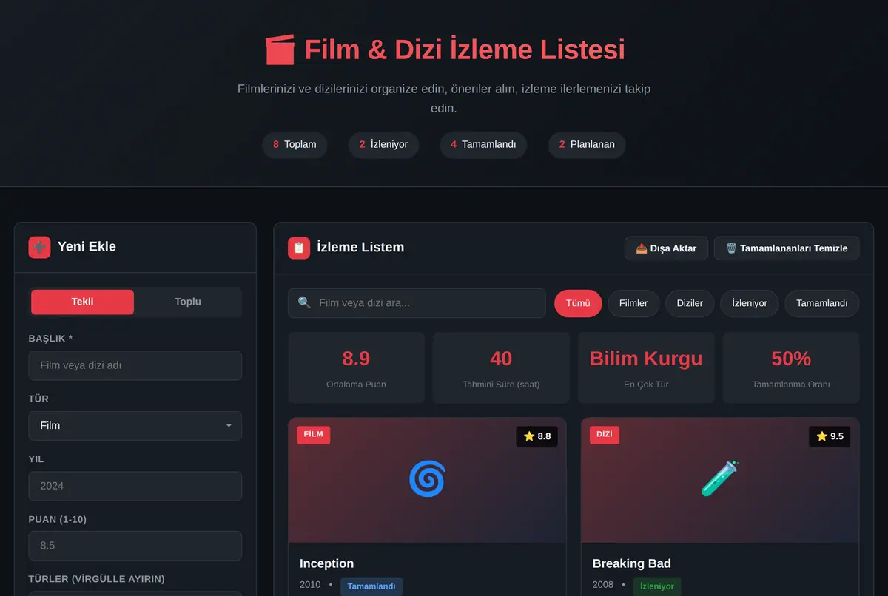Screen dimensions: 888x596
Task: Click the clapperboard icon in page title
Action: pos(280,50)
